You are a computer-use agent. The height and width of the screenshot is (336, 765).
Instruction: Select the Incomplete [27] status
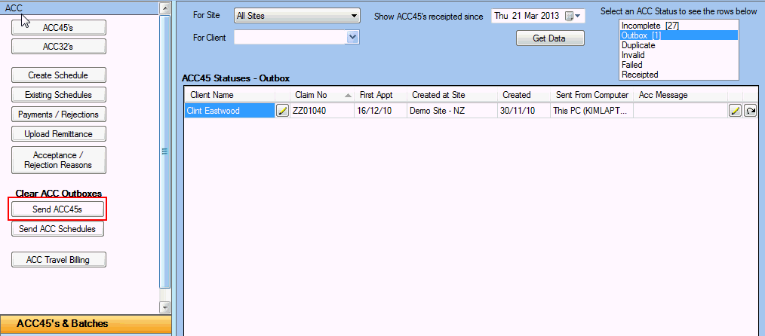(679, 26)
